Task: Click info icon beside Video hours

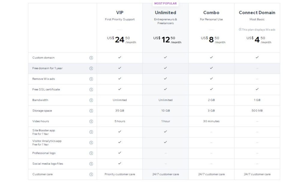Action: coord(91,121)
